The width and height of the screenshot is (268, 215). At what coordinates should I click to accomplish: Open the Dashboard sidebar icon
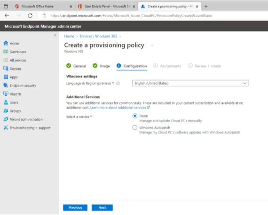(x=6, y=52)
